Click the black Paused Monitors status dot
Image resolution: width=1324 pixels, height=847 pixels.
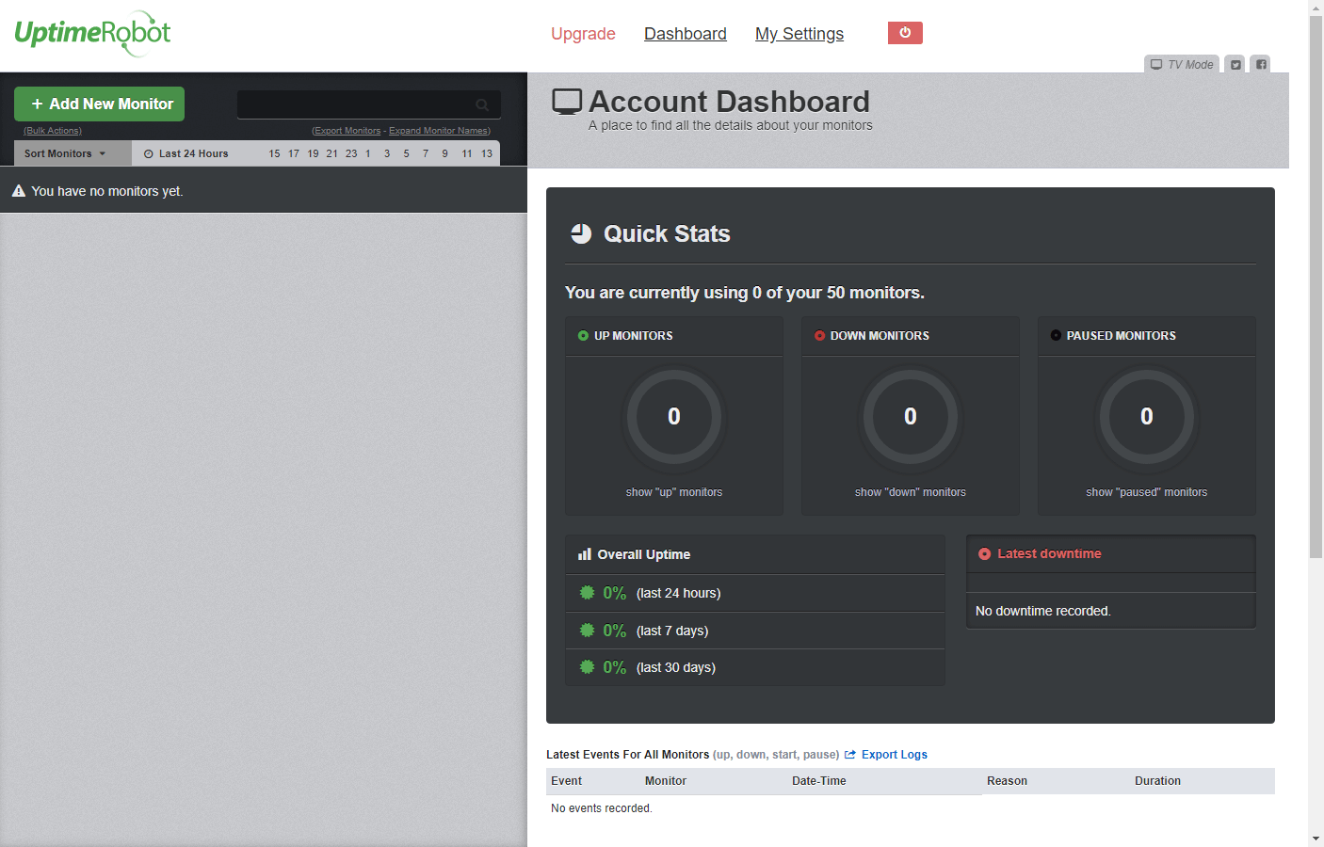click(x=1056, y=336)
